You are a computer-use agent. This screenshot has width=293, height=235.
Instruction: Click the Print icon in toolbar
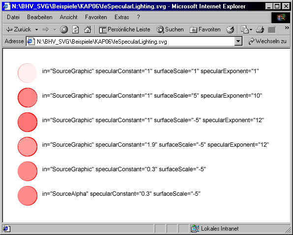coord(260,29)
